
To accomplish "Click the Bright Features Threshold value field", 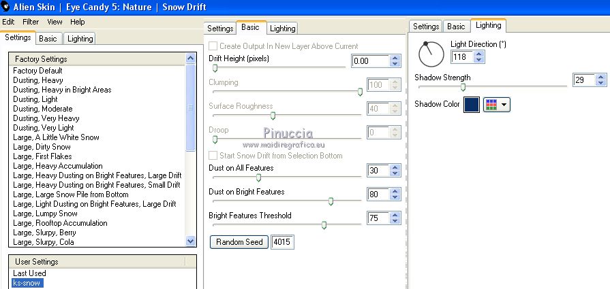I will [378, 218].
